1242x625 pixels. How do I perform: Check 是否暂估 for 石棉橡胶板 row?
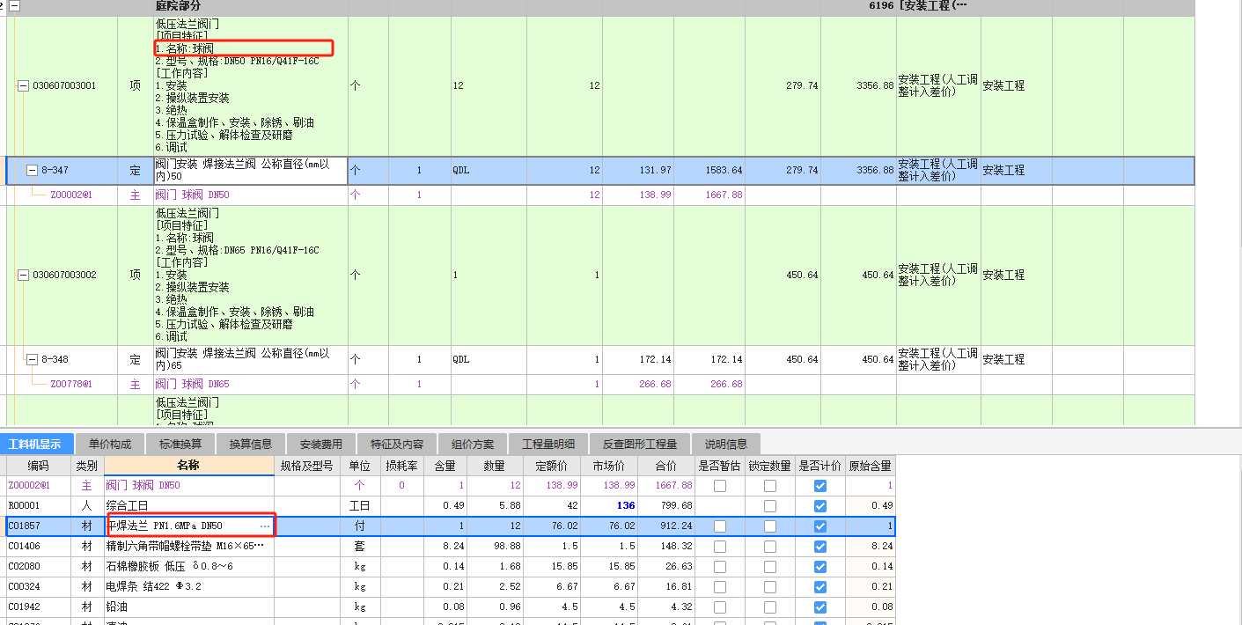click(720, 567)
